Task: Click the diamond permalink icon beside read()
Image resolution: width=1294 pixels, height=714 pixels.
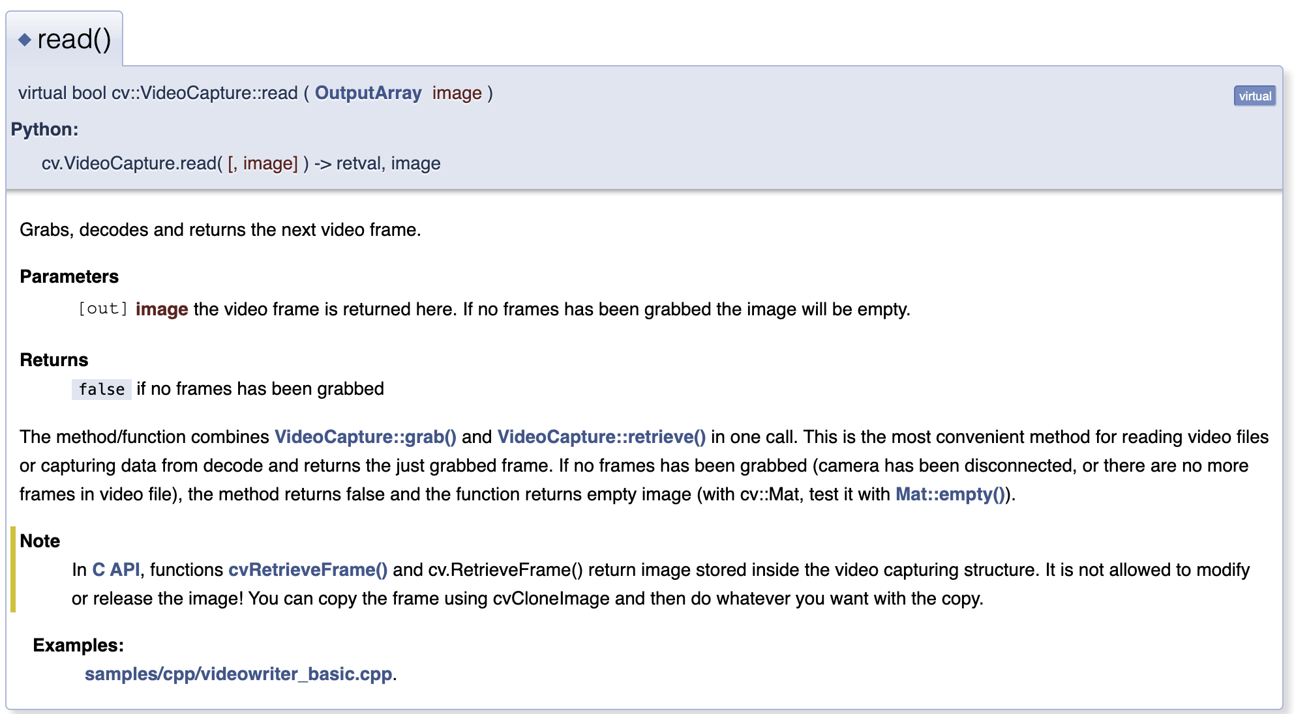Action: 25,40
